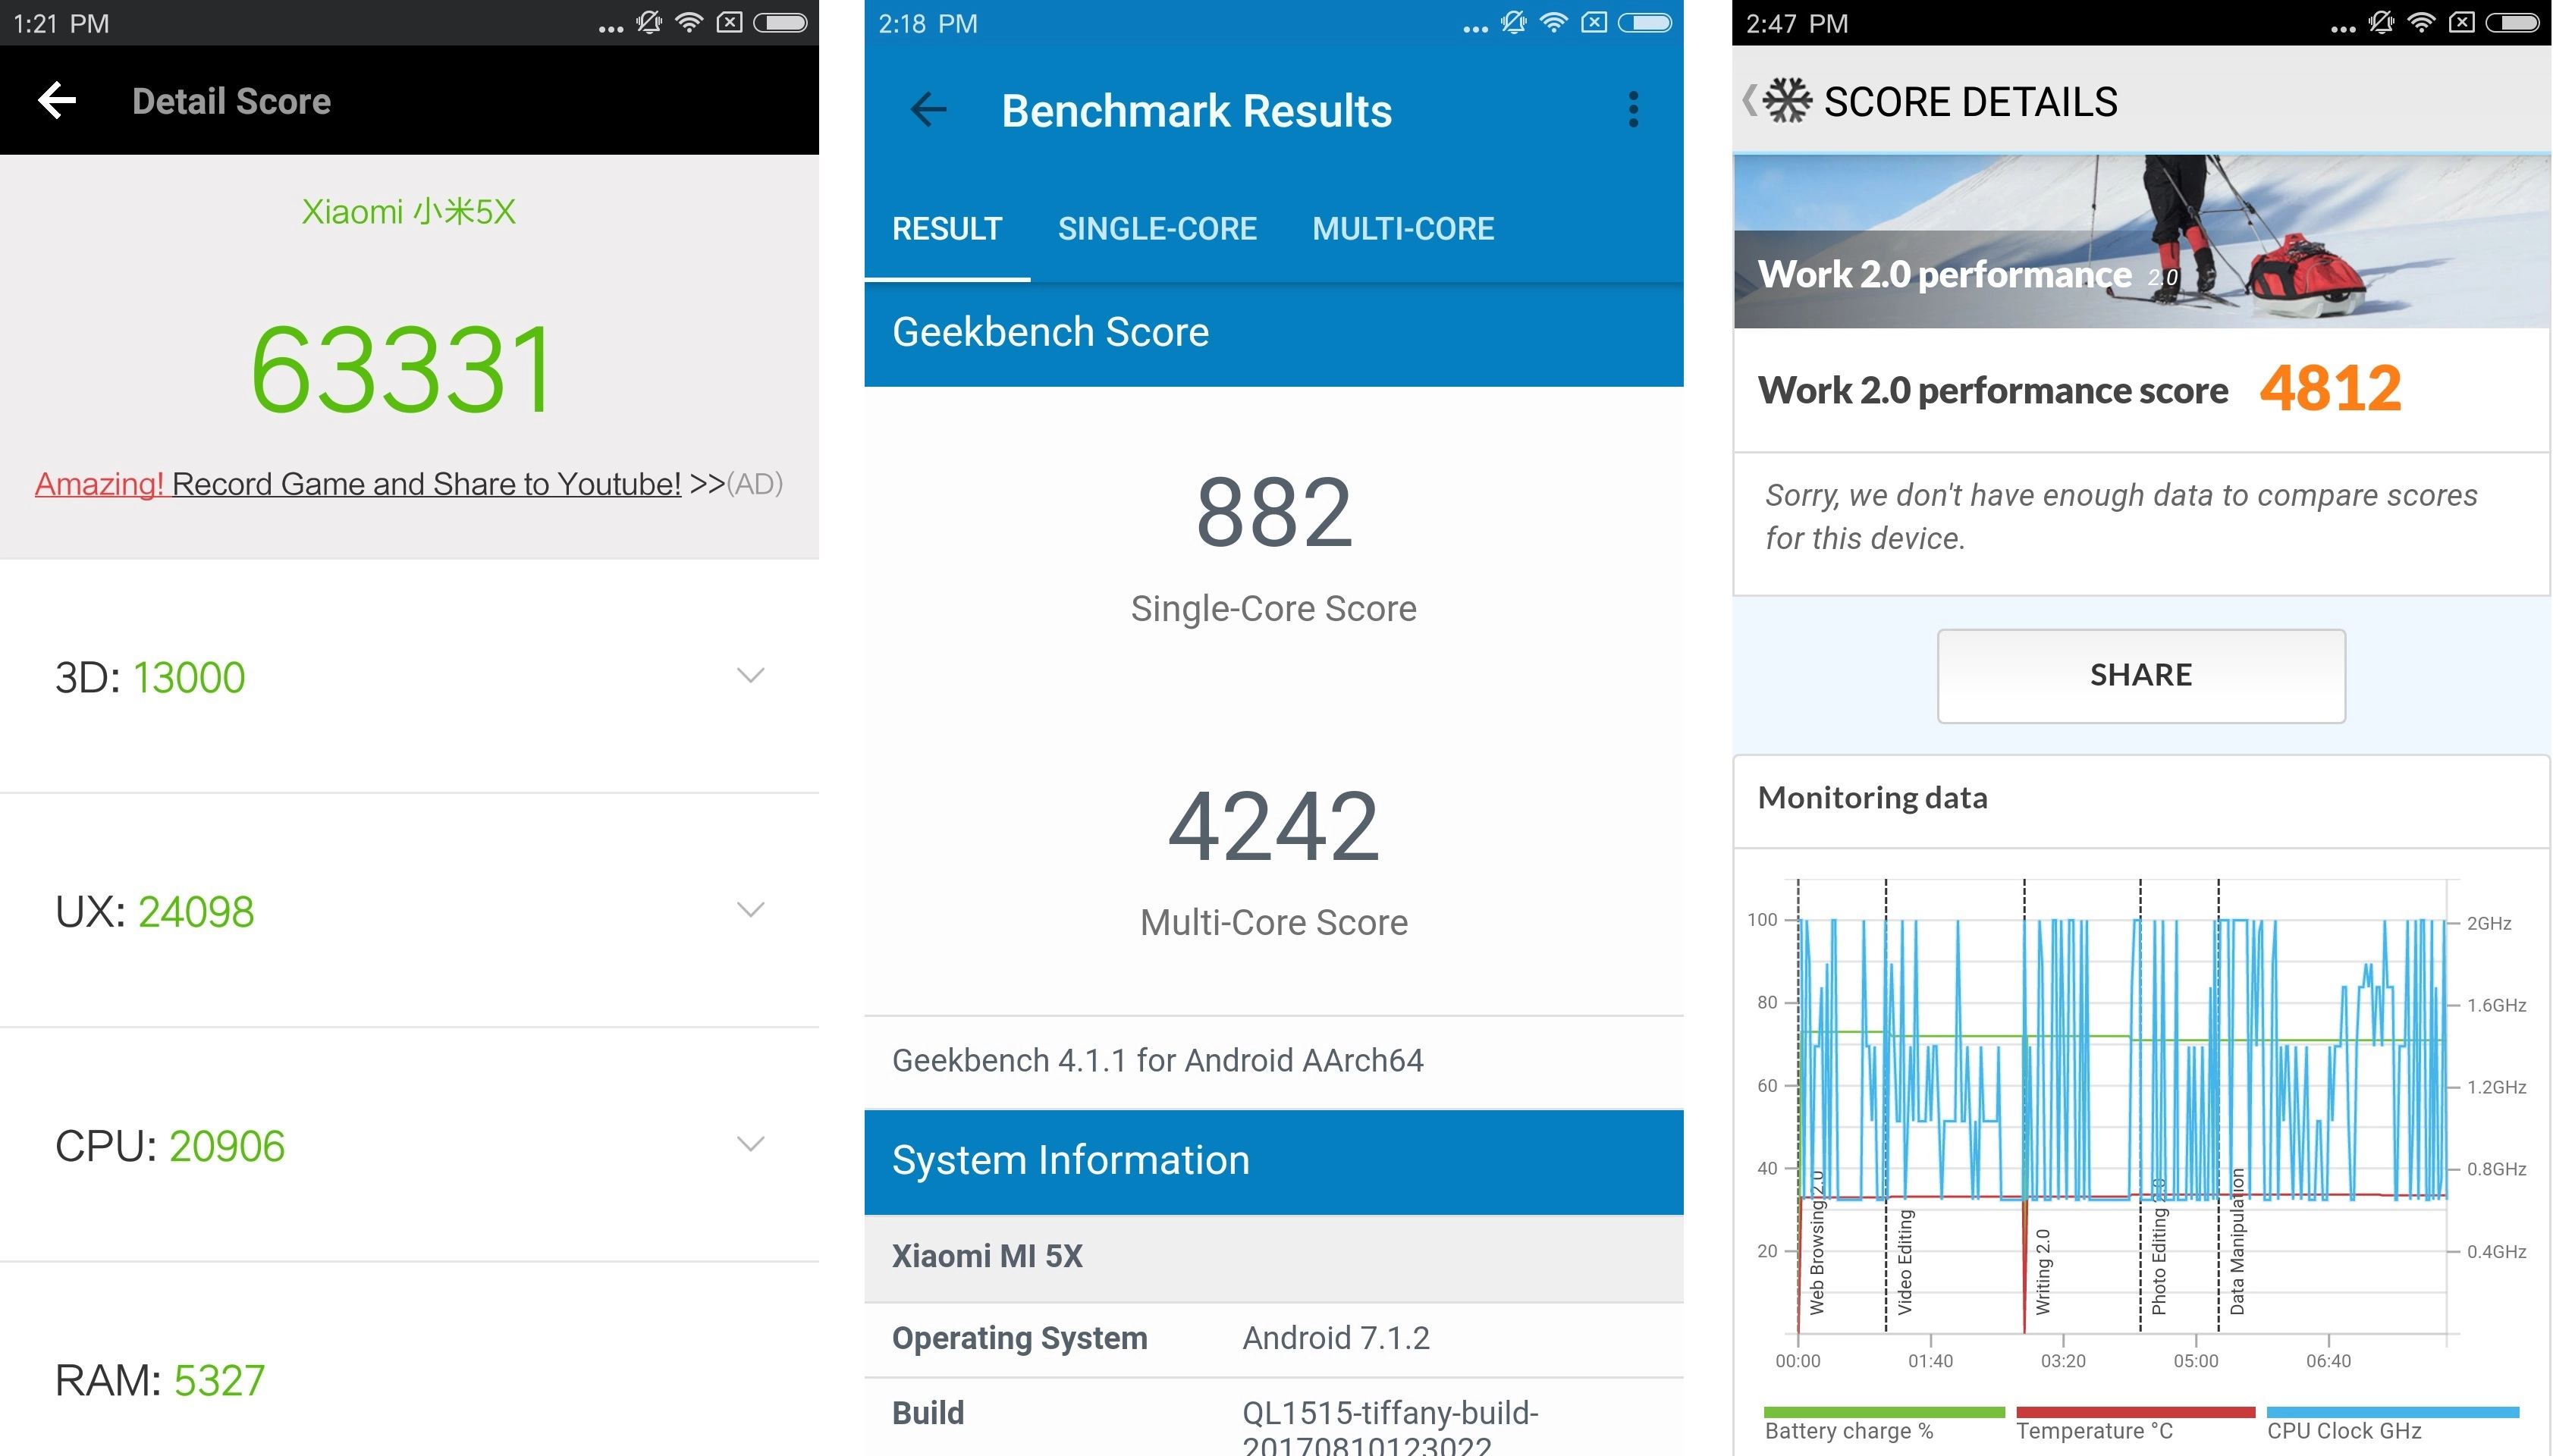The width and height of the screenshot is (2553, 1456).
Task: Tap the muted bell icon in the 2:18 PM status bar
Action: tap(1513, 22)
